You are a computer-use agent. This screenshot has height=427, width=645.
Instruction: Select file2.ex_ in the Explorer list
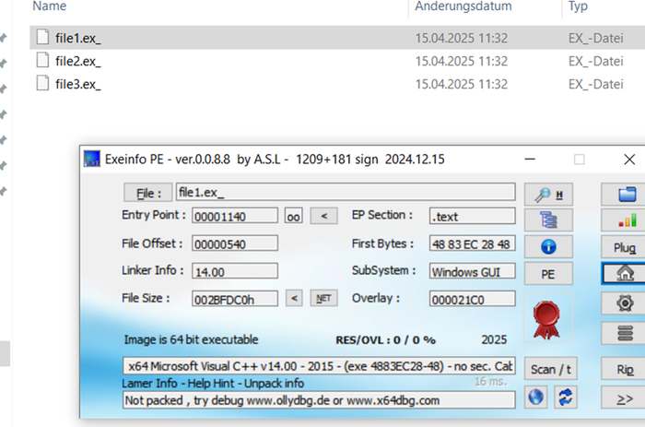[337, 61]
